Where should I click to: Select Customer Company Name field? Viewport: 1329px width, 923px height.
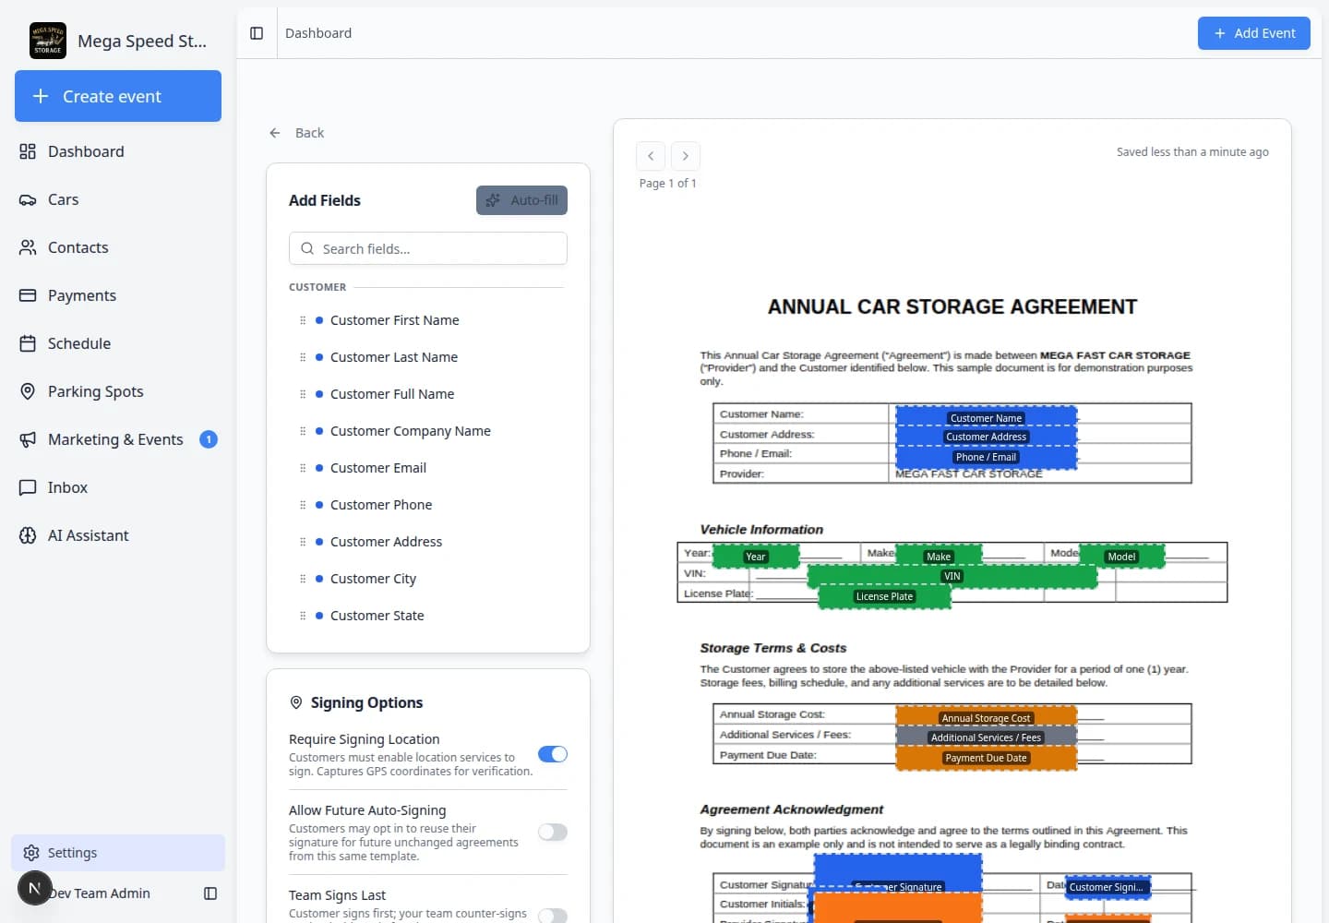click(428, 431)
